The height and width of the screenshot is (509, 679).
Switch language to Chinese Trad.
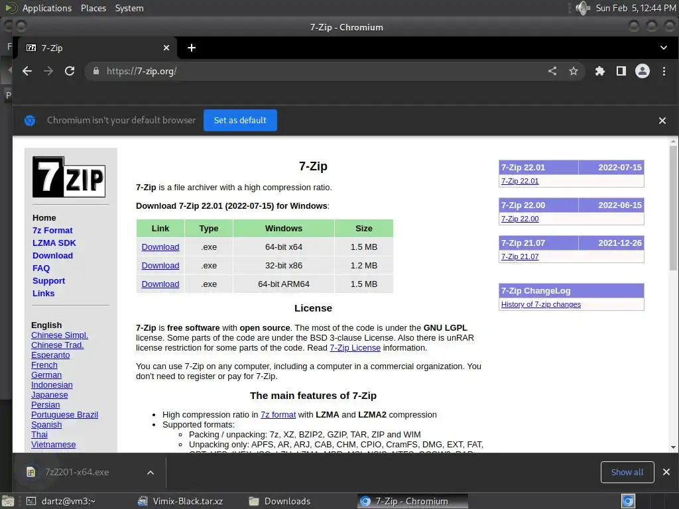pos(57,345)
